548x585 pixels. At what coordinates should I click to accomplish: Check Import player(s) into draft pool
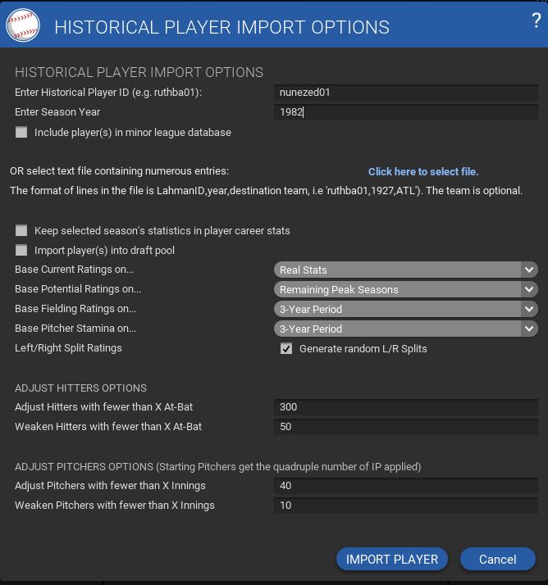click(x=21, y=250)
